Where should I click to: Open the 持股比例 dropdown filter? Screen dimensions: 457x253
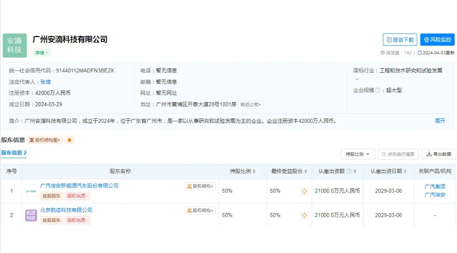click(357, 154)
